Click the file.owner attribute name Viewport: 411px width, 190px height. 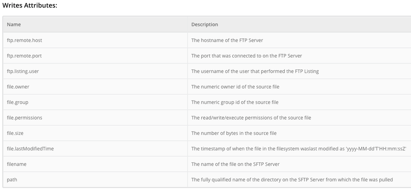(18, 87)
